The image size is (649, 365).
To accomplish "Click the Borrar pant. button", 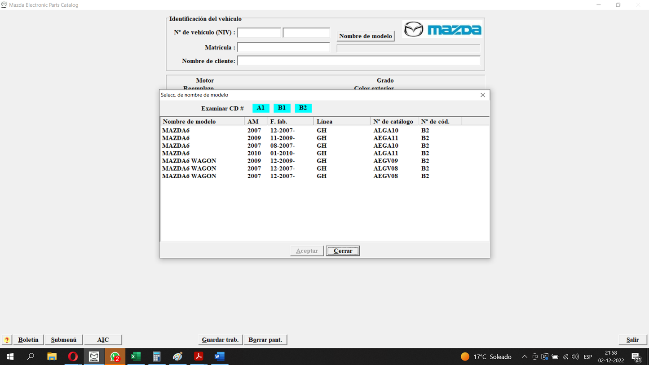I will coord(265,340).
